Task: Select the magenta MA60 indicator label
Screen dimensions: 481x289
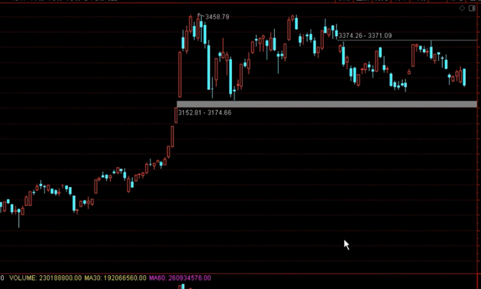Action: click(179, 278)
